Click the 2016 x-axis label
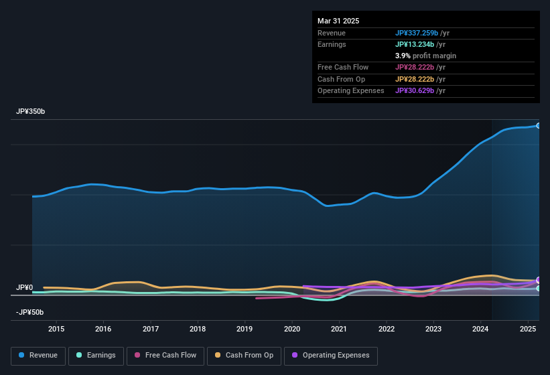This screenshot has height=375, width=550. [103, 329]
